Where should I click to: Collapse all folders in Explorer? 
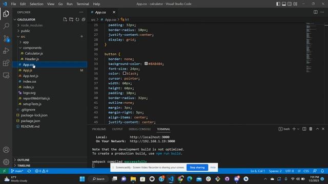84,19
